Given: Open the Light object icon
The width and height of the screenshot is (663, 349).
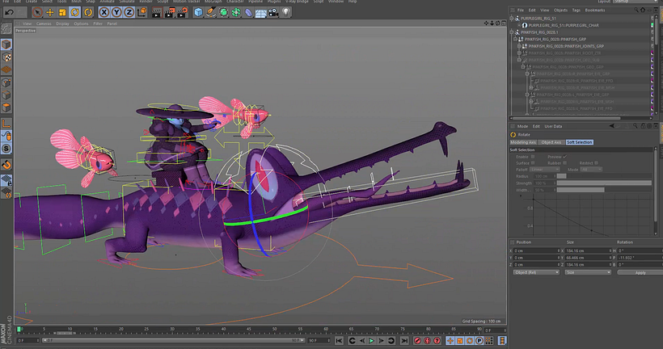Looking at the screenshot, I should 284,13.
